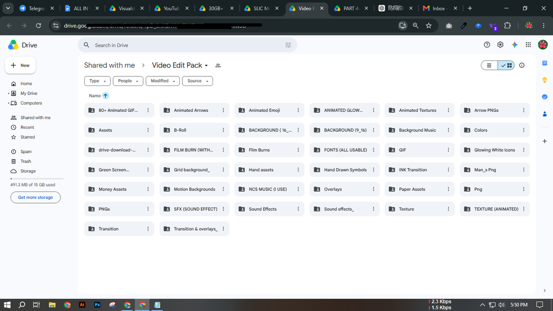This screenshot has width=553, height=311.
Task: Click Get more storage button
Action: (x=35, y=197)
